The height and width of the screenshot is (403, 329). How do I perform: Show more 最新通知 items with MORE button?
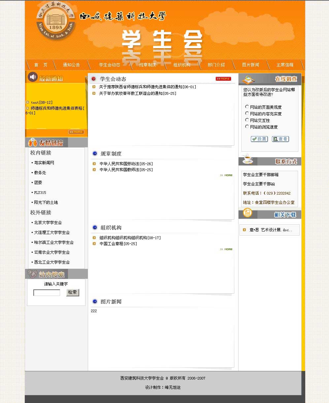coord(76,132)
